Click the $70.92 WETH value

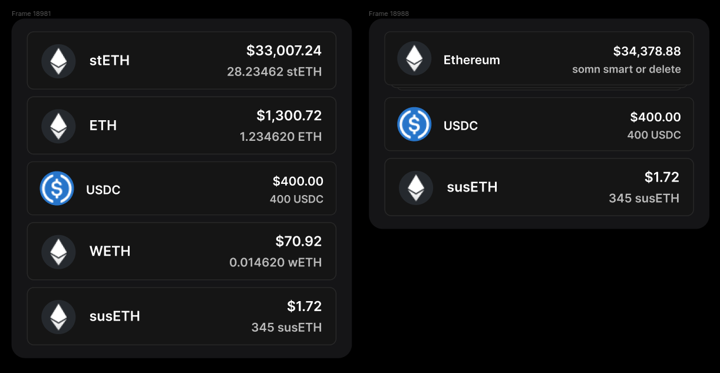point(299,241)
